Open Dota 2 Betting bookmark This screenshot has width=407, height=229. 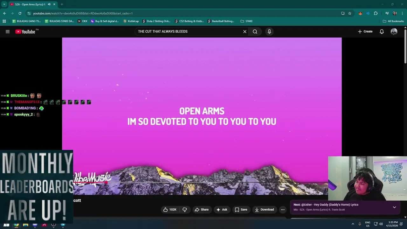[x=156, y=21]
